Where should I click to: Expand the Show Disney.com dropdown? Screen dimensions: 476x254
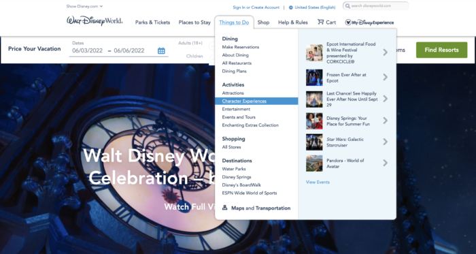click(x=84, y=6)
